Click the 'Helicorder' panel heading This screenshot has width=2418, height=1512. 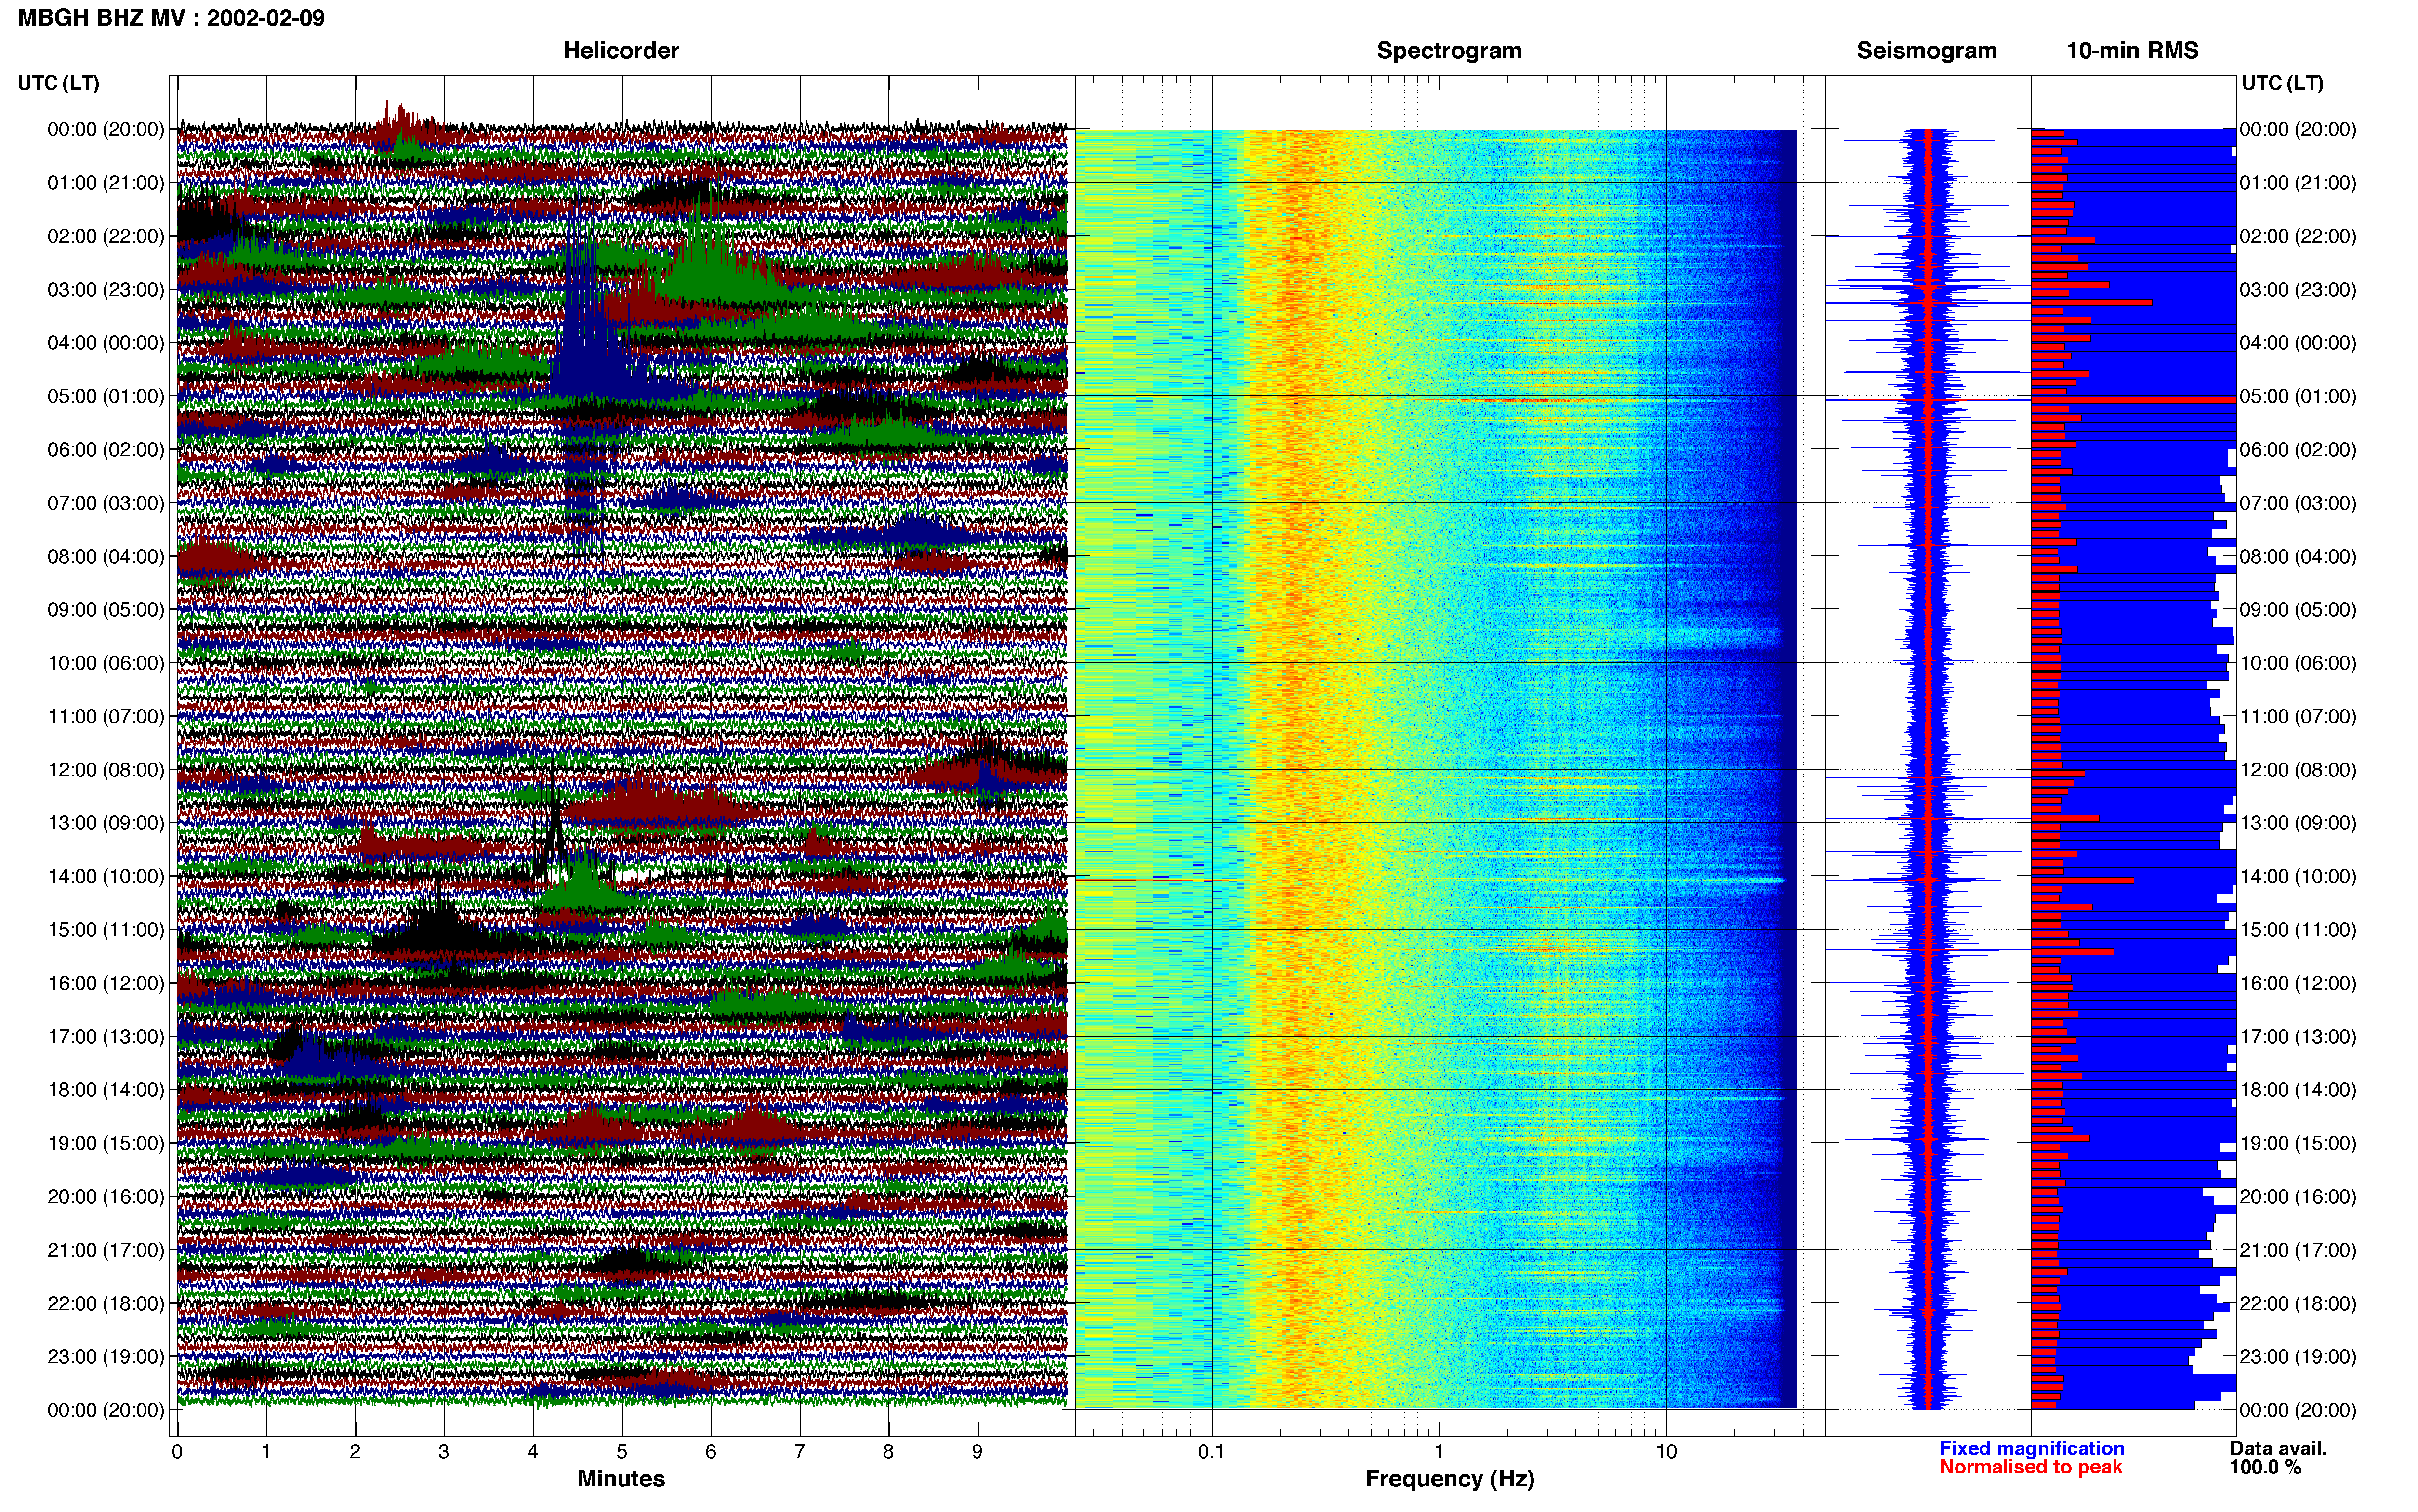(x=621, y=50)
